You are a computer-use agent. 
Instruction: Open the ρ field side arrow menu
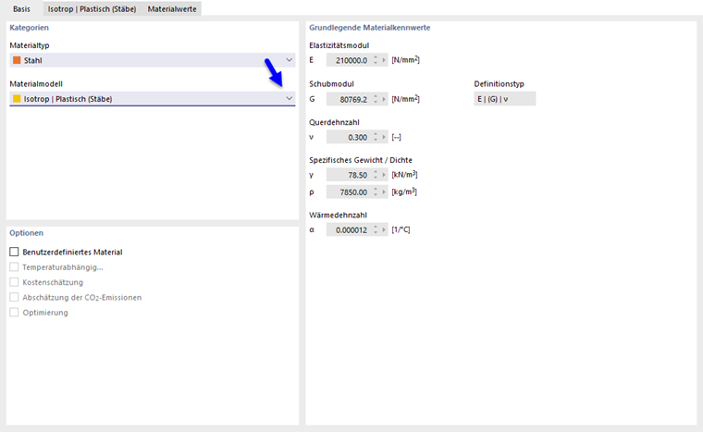(384, 192)
